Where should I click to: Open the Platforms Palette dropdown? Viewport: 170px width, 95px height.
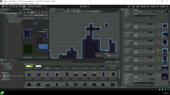pyautogui.click(x=33, y=18)
